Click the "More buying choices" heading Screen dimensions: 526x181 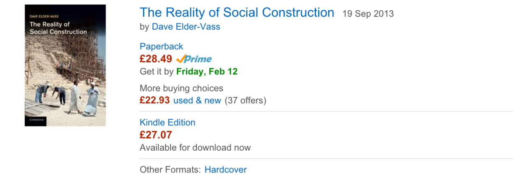point(181,88)
